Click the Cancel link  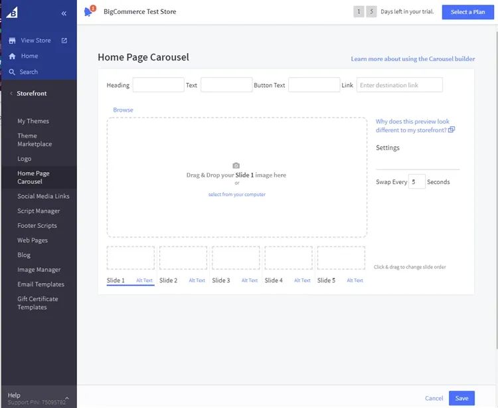coord(434,398)
